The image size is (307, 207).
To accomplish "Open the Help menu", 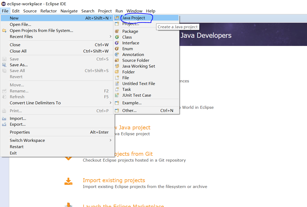I will [151, 11].
